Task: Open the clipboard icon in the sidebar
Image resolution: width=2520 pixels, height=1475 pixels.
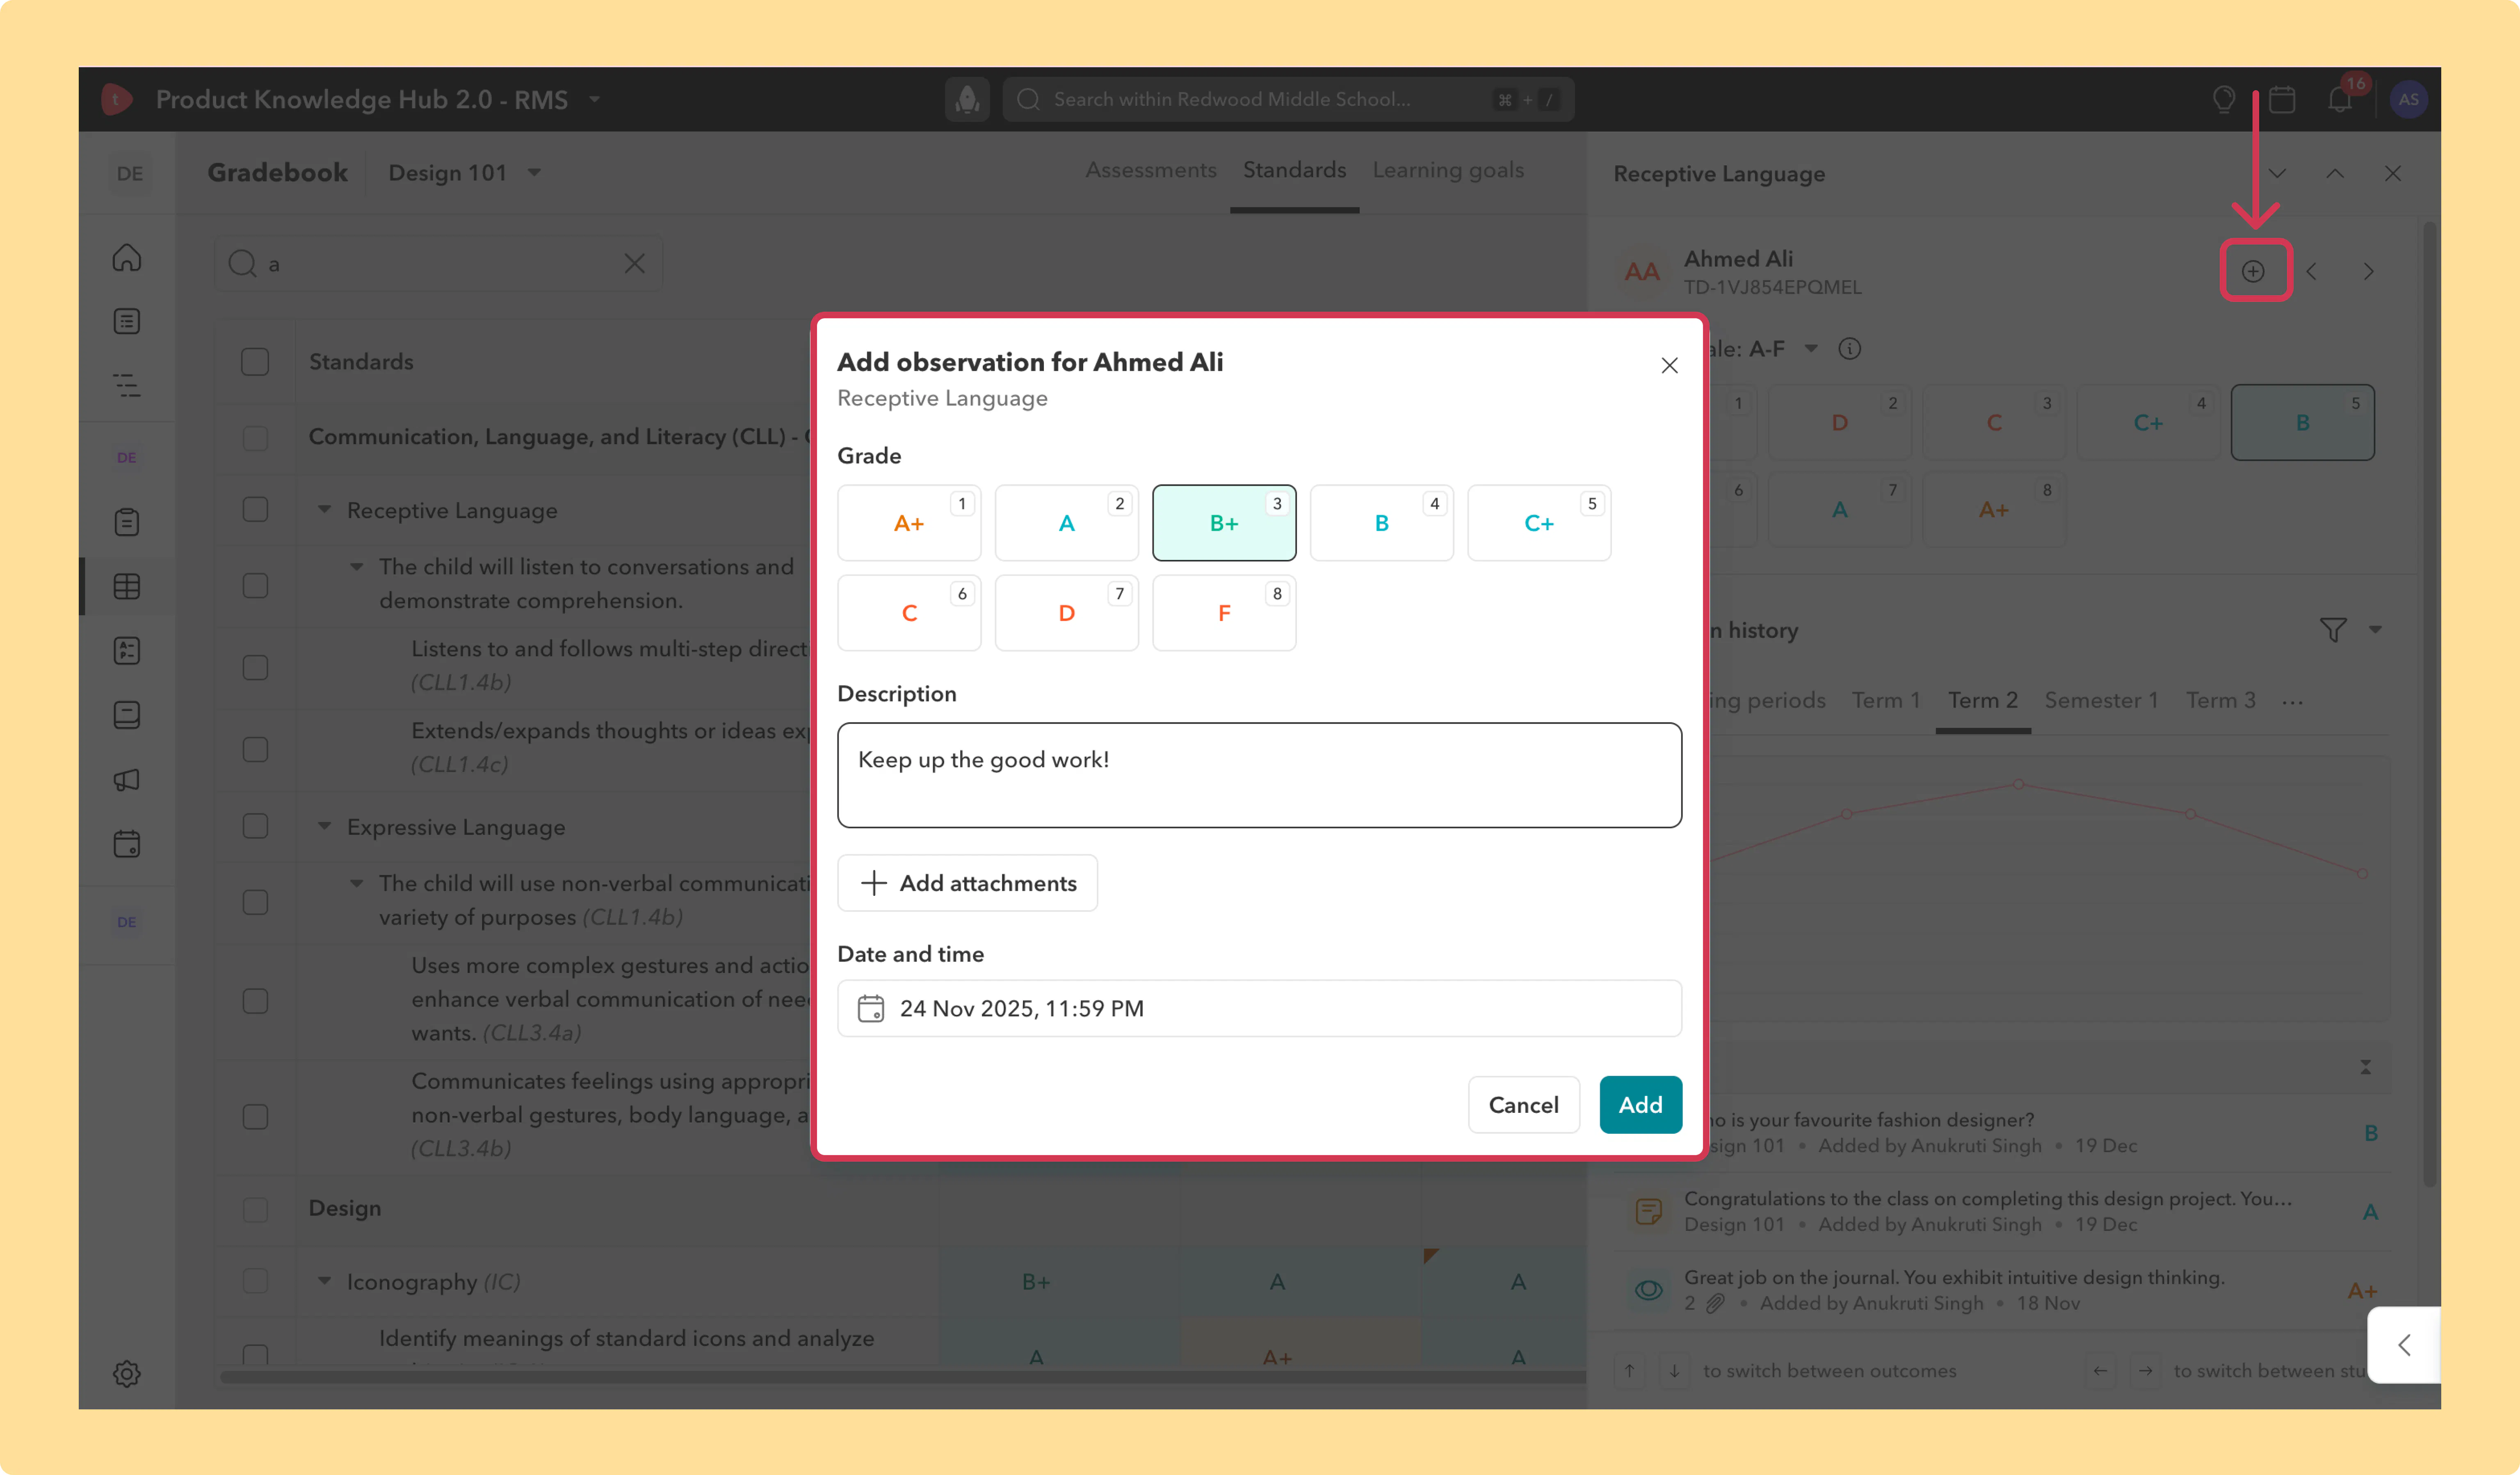Action: click(127, 522)
